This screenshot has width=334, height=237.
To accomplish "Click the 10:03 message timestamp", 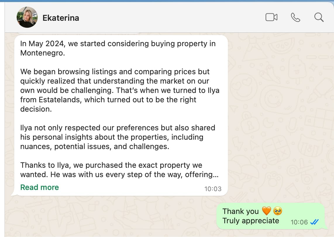I will coord(213,189).
